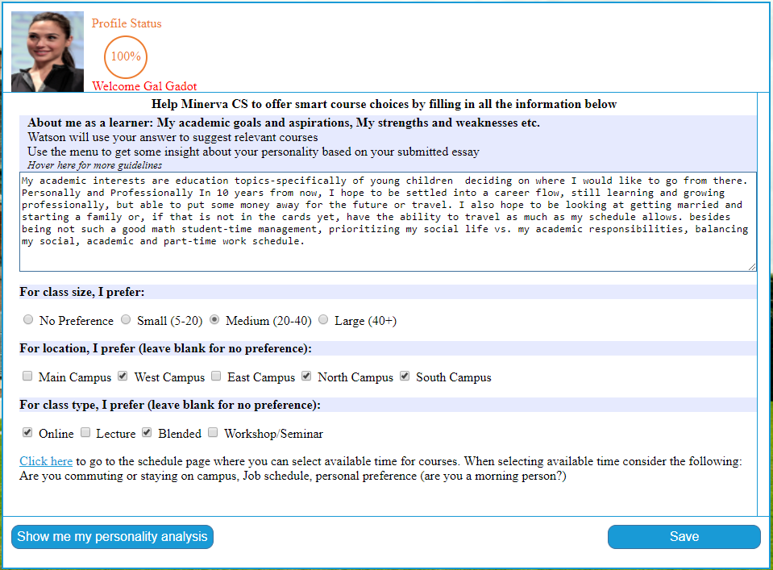This screenshot has height=570, width=773.
Task: Click "Hover here for more guidelines" text
Action: coord(94,165)
